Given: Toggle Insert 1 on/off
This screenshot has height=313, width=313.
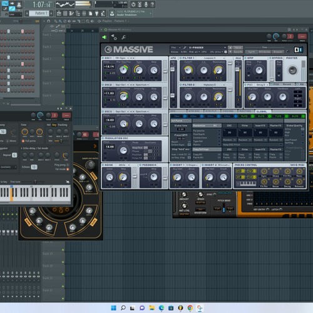Looking at the screenshot, I should [171, 165].
